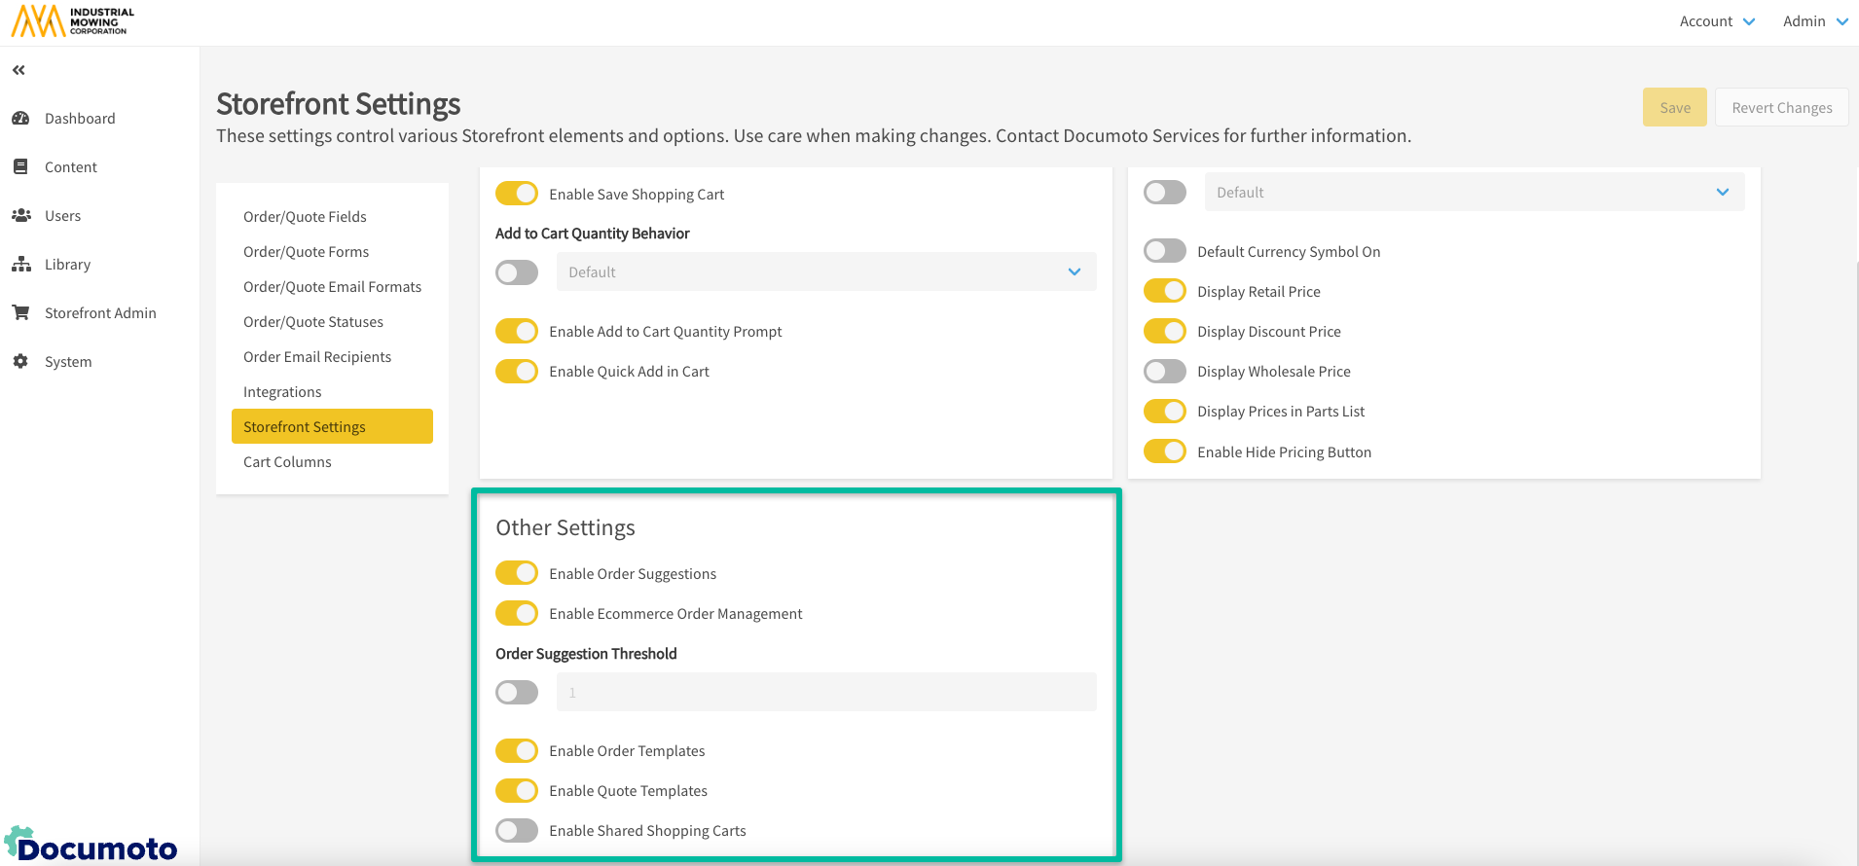Disable the Enable Save Shopping Cart toggle
The height and width of the screenshot is (866, 1859).
click(516, 194)
